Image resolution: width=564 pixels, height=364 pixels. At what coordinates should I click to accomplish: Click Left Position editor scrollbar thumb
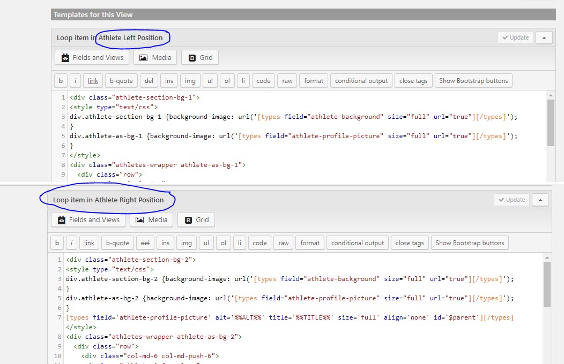551,123
